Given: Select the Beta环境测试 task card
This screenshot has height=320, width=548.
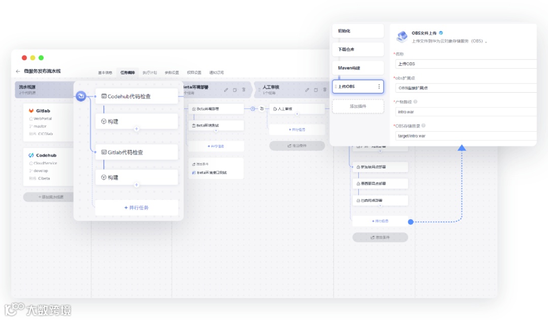Looking at the screenshot, I should tap(216, 126).
